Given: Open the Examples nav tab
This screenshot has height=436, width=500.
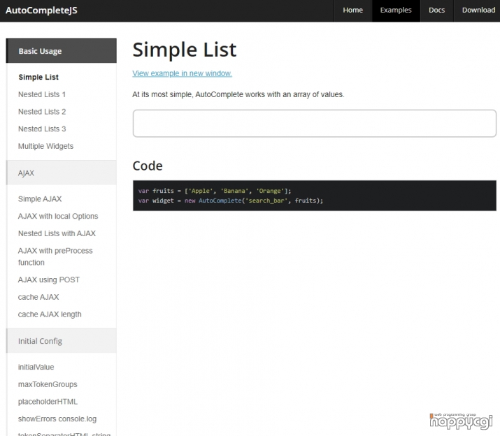Looking at the screenshot, I should click(396, 10).
